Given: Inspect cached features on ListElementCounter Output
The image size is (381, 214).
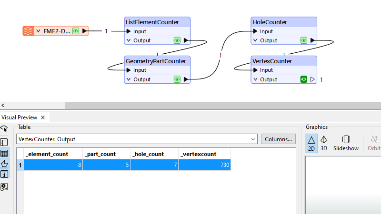Looking at the screenshot, I should [177, 41].
